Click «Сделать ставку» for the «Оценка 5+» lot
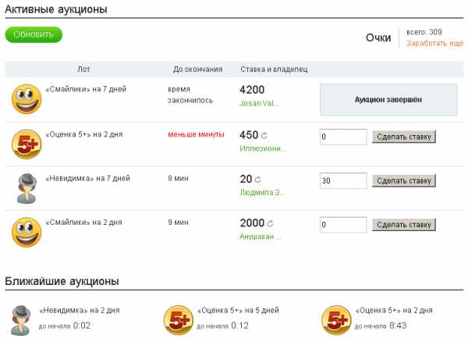Viewport: 468px width, 342px height. (403, 137)
